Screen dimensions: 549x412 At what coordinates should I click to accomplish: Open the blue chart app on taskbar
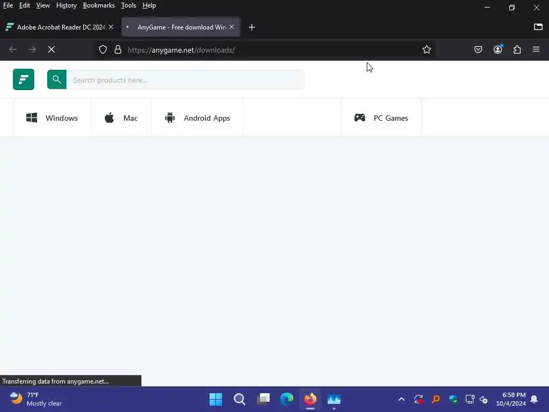[334, 399]
